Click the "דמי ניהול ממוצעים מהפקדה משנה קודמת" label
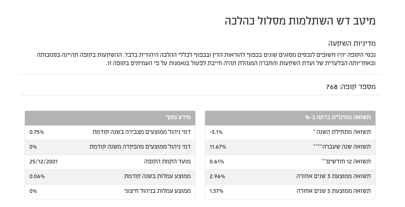This screenshot has width=405, height=207. click(140, 147)
